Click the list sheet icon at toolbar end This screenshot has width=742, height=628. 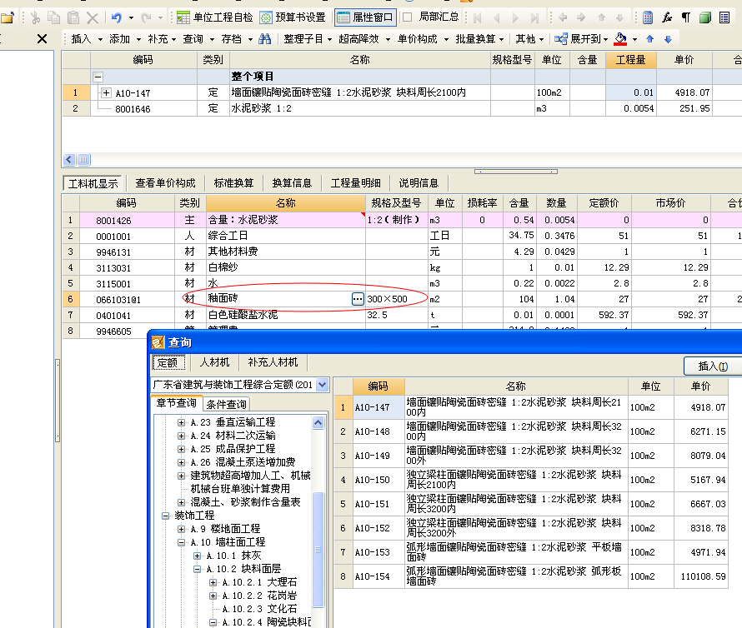click(724, 18)
